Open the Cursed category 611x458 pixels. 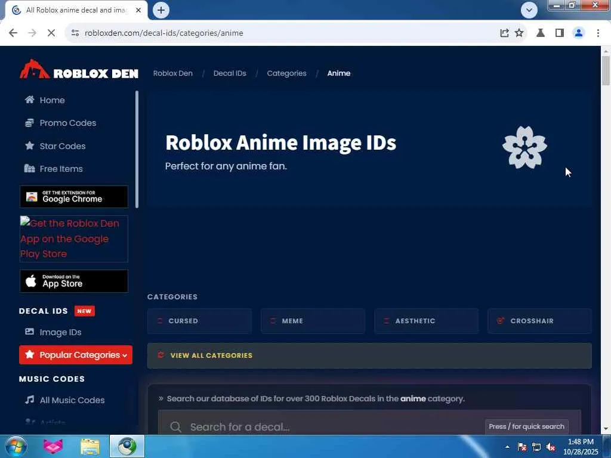point(199,321)
